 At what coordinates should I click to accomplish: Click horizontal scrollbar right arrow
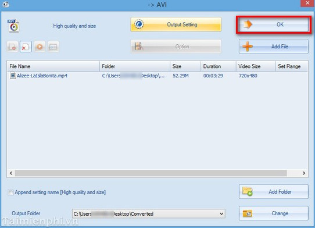click(x=304, y=173)
